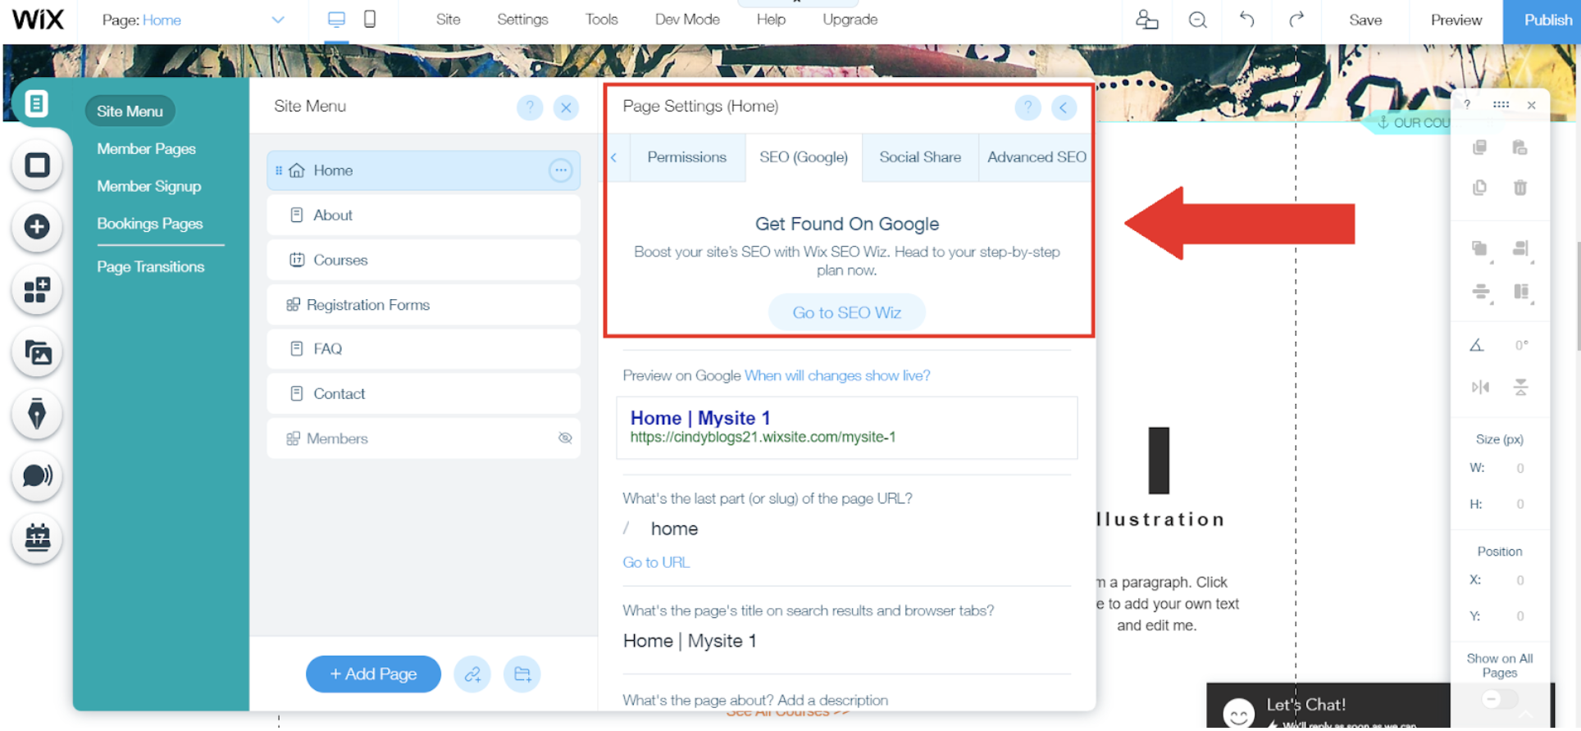Open the Background sidebar tool
1581x731 pixels.
pyautogui.click(x=37, y=166)
